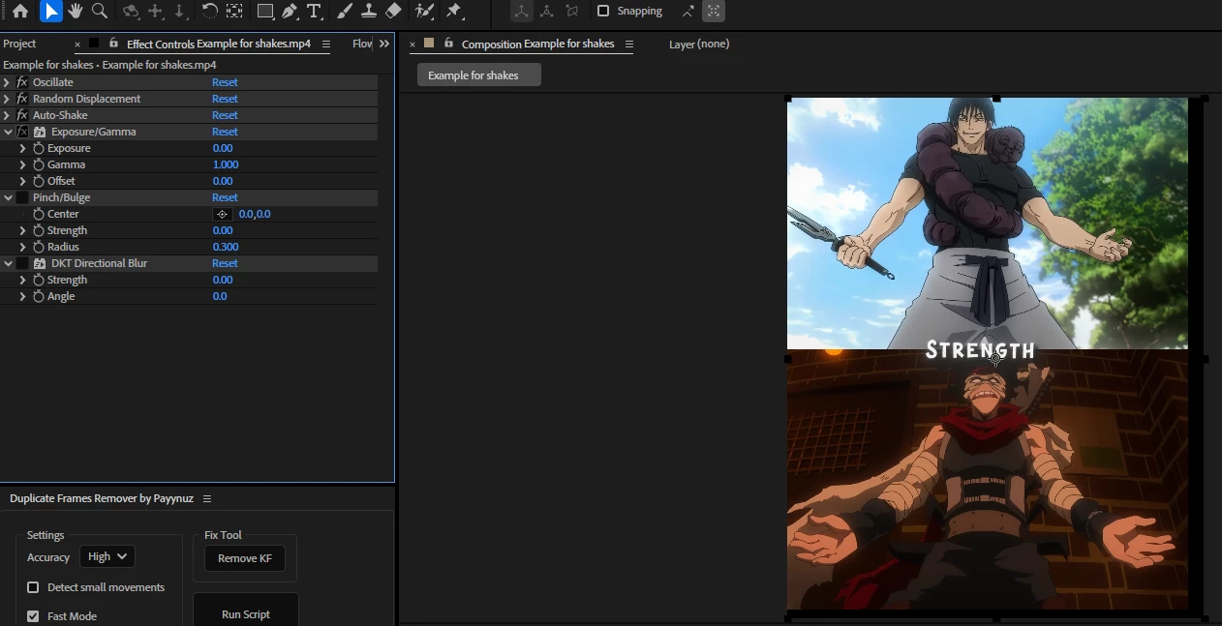Click the Example for shakes breadcrumb button
Viewport: 1222px width, 626px height.
[x=479, y=75]
